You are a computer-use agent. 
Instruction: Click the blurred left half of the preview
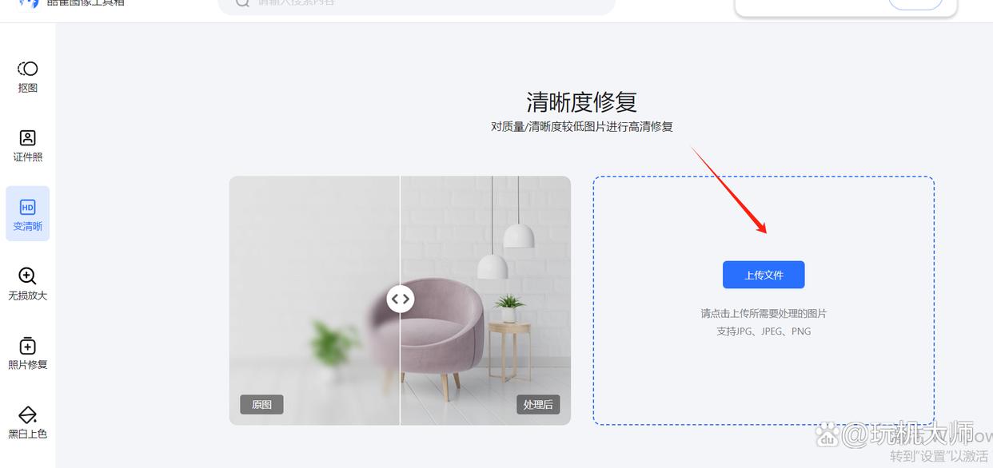tap(314, 300)
